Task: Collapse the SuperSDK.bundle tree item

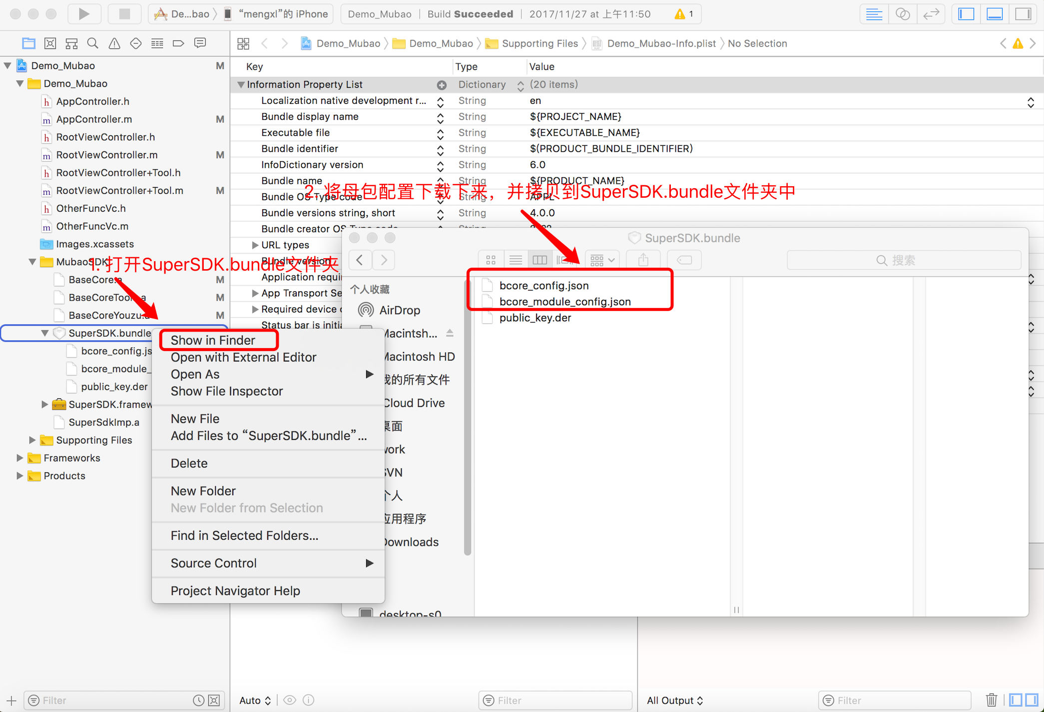Action: 45,334
